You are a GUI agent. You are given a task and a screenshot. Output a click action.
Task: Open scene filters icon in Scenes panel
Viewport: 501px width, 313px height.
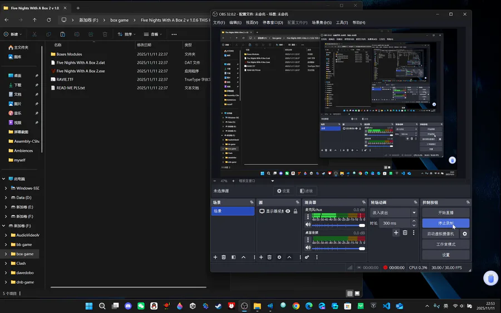pyautogui.click(x=234, y=257)
